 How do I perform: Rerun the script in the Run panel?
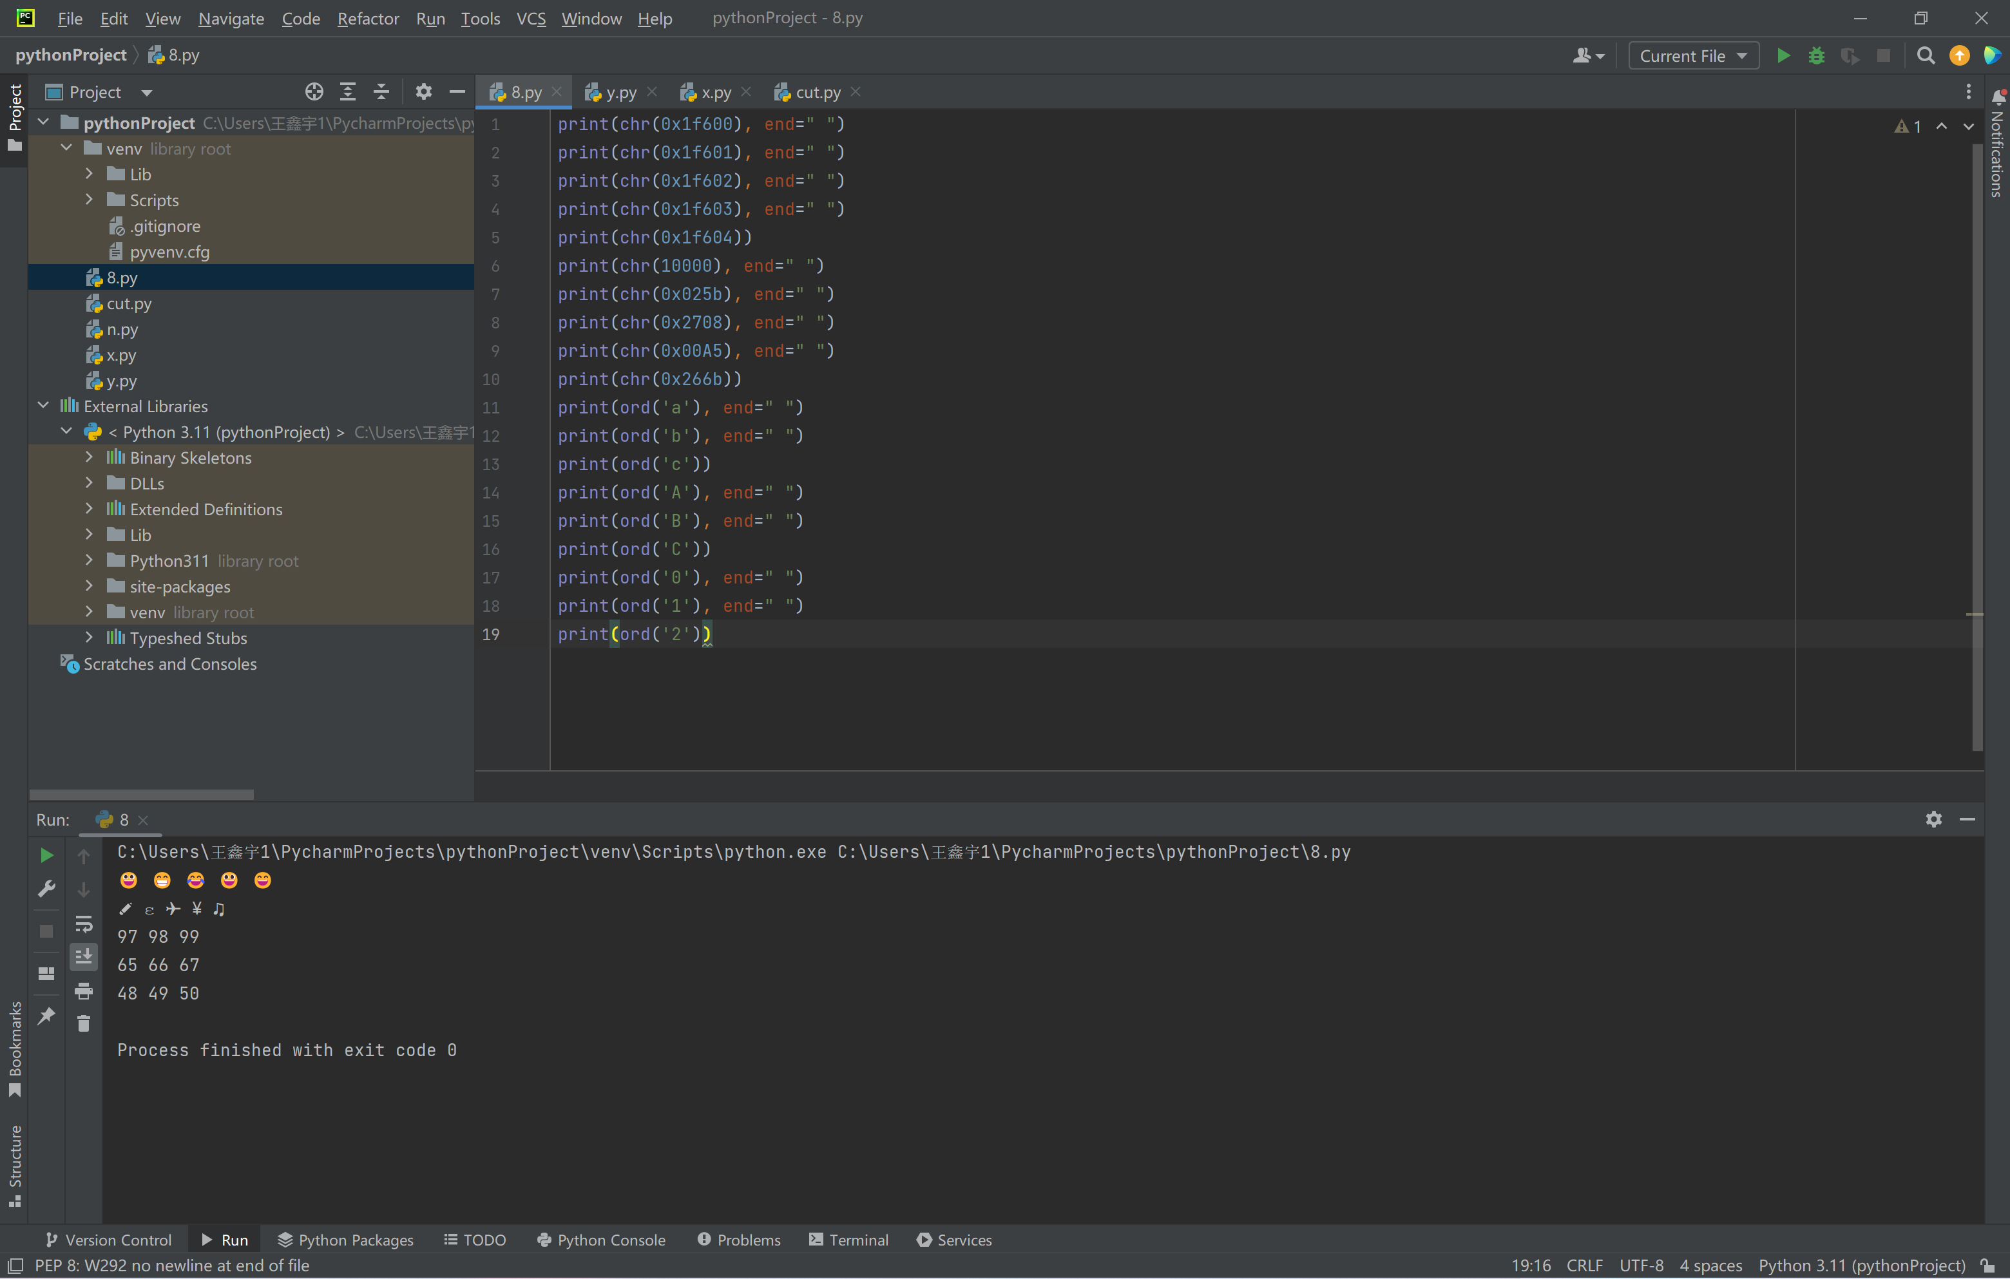pos(47,855)
